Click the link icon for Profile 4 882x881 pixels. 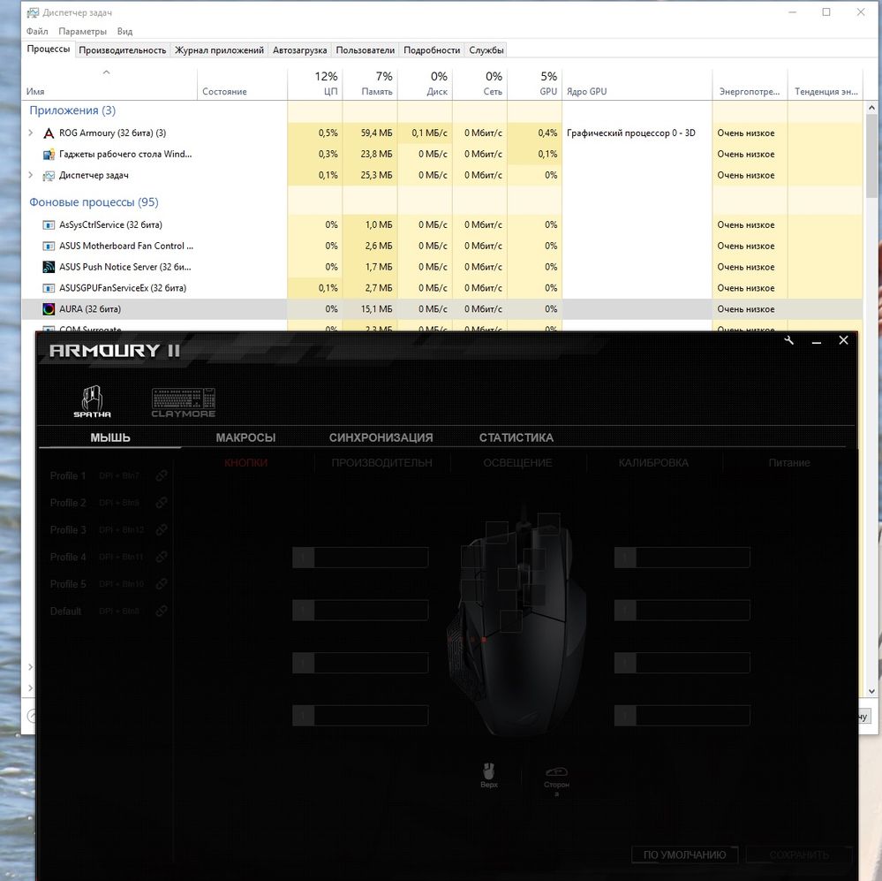pyautogui.click(x=162, y=557)
